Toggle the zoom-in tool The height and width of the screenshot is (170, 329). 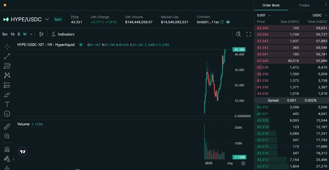pos(7,136)
